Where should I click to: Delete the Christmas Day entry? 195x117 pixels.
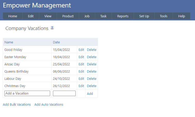[x=91, y=86]
